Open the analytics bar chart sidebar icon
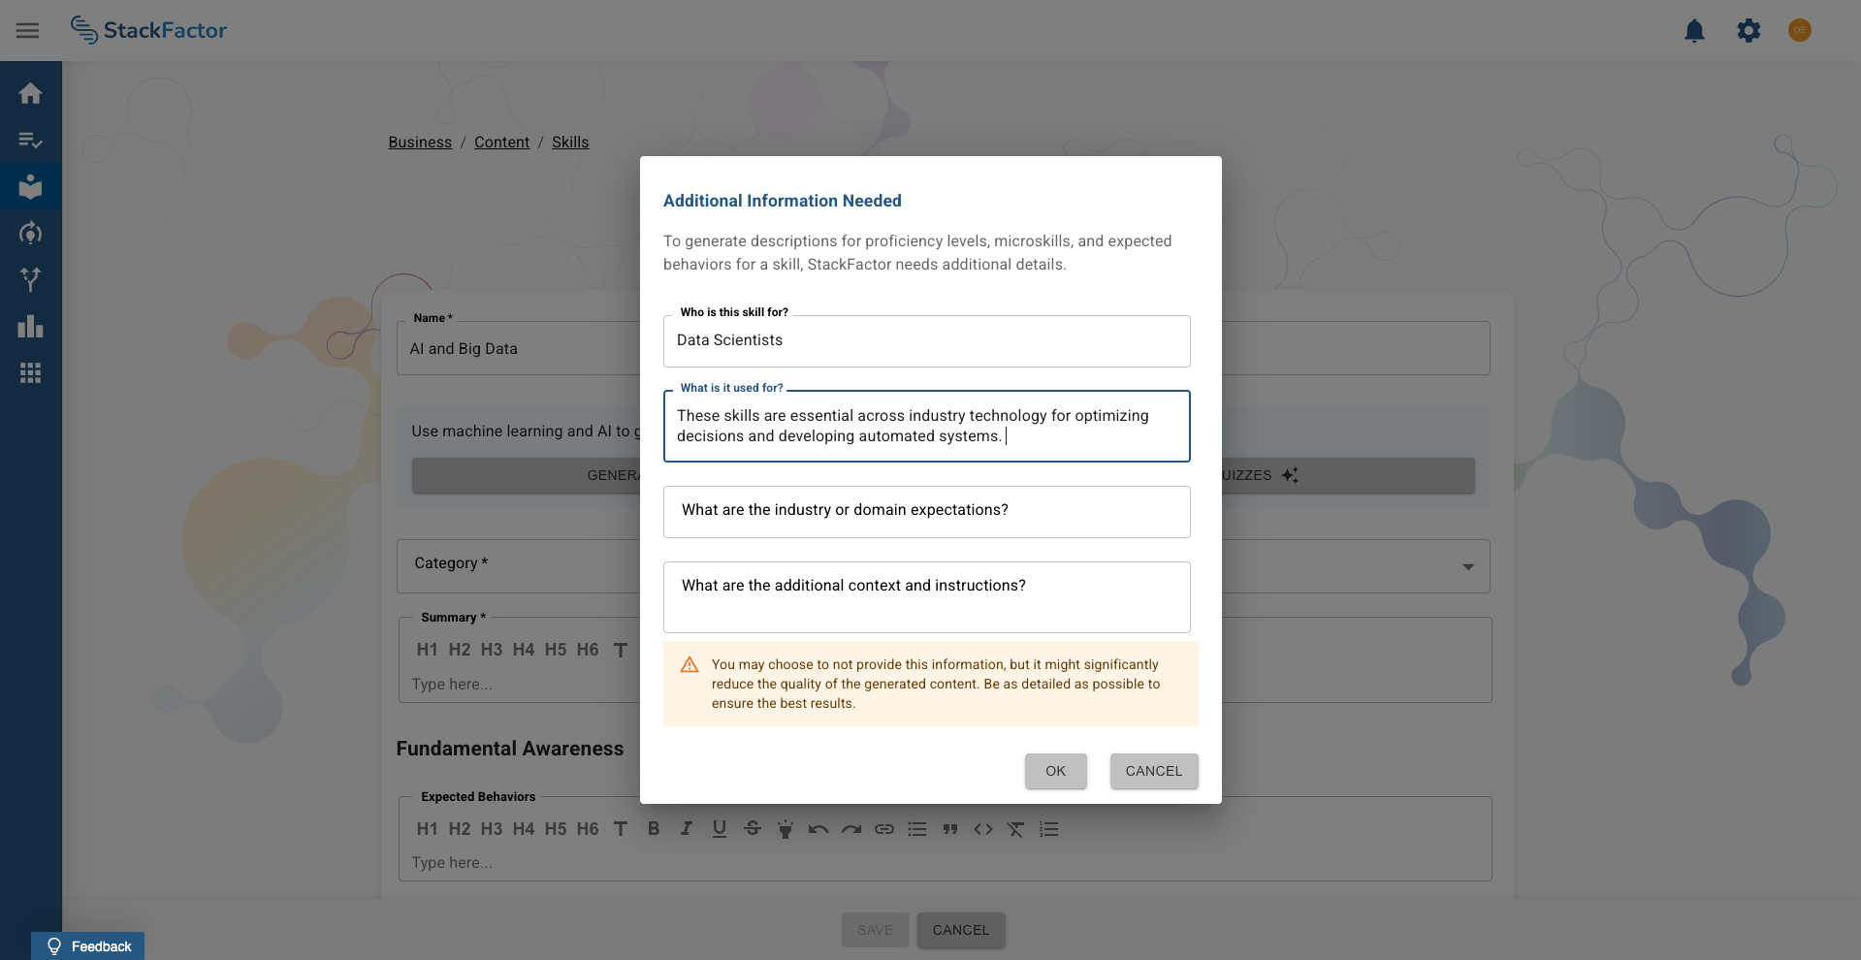This screenshot has width=1861, height=960. click(x=30, y=326)
